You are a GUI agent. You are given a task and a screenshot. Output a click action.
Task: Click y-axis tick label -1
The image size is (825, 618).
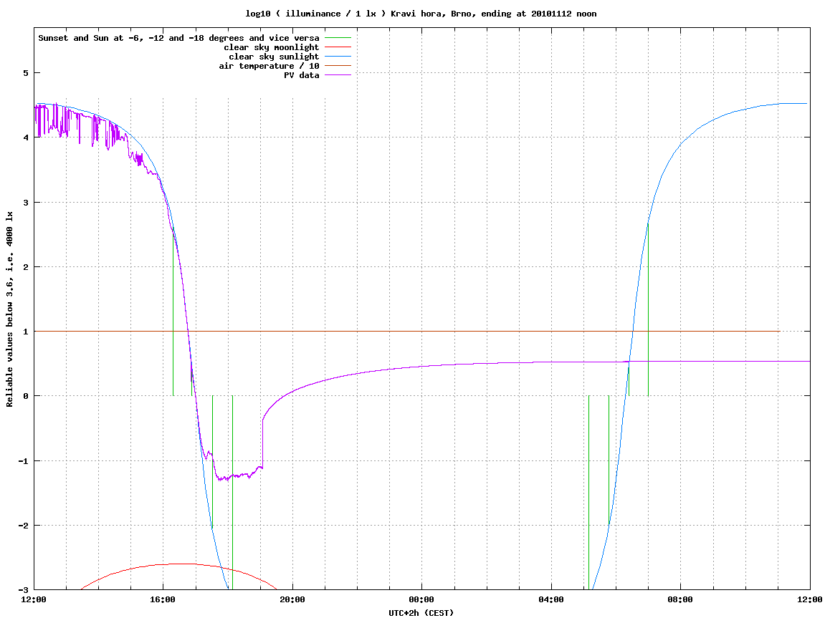(23, 461)
